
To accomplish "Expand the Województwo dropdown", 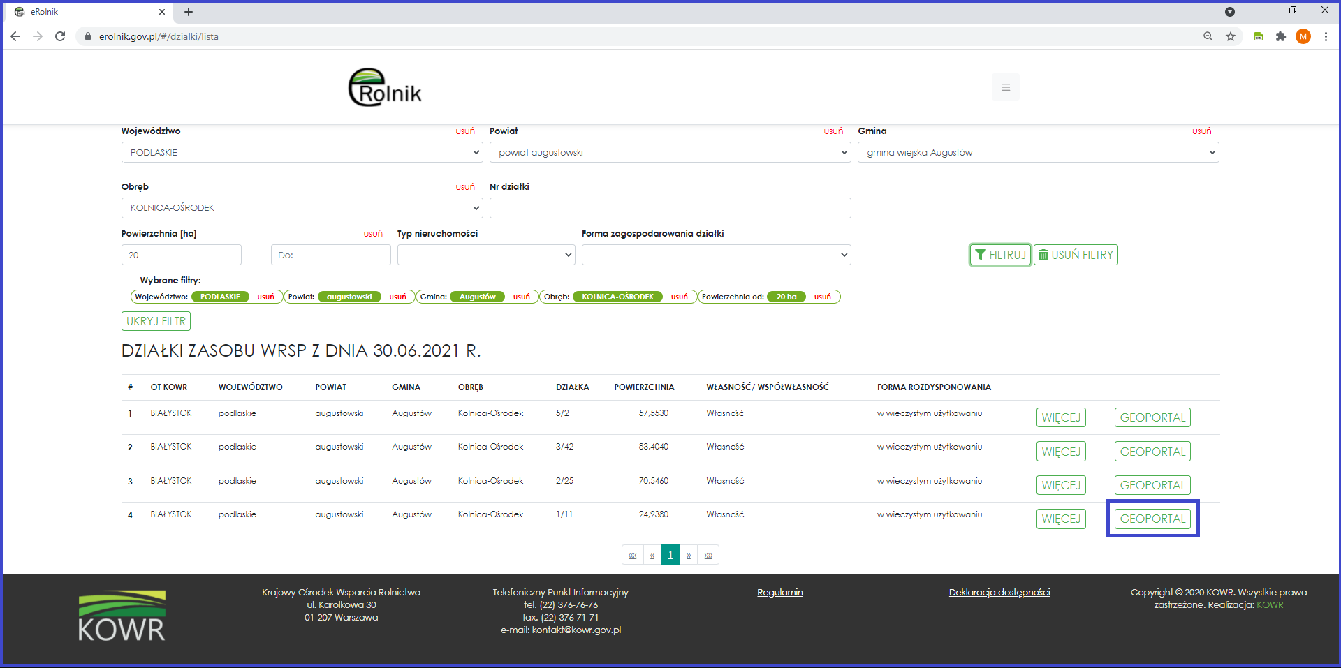I will click(302, 152).
